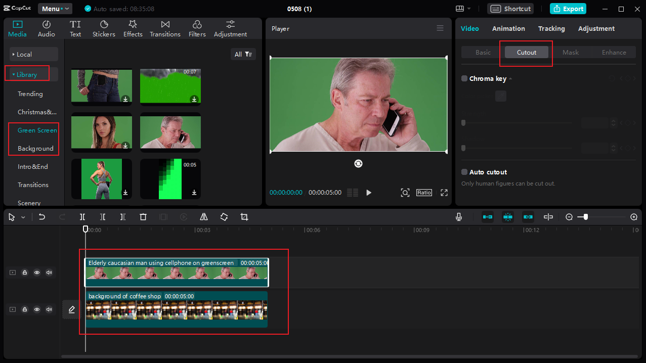Hide the upper track with eye icon

coord(37,273)
